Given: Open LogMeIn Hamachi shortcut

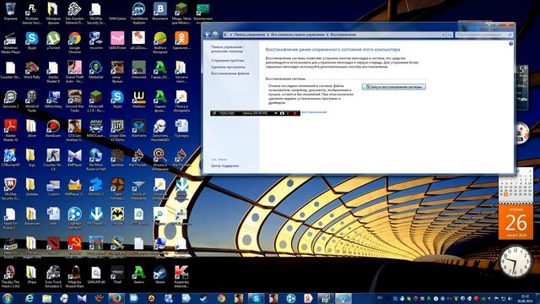Looking at the screenshot, I should [74, 219].
